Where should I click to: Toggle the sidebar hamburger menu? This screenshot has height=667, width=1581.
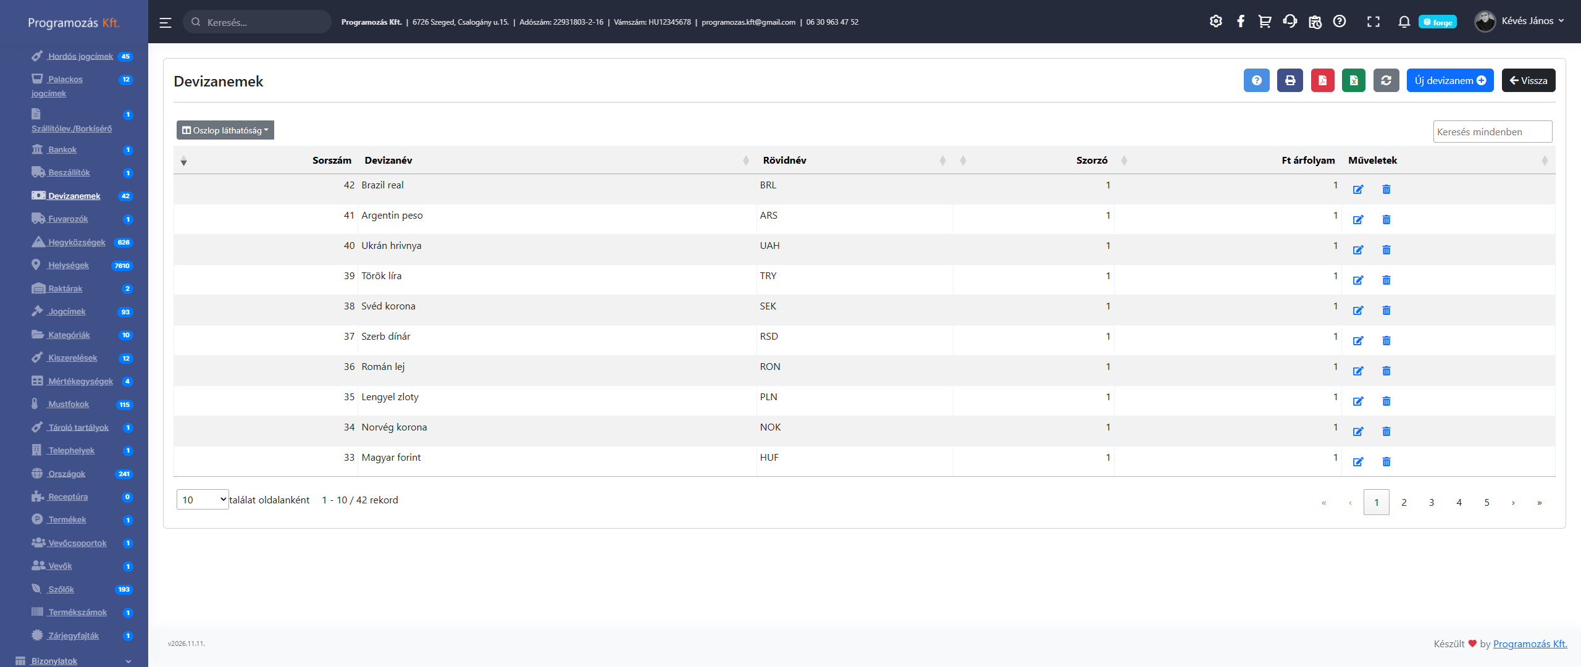point(165,23)
